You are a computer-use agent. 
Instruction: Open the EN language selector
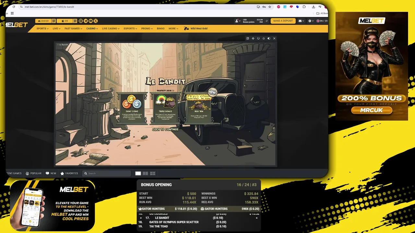322,21
